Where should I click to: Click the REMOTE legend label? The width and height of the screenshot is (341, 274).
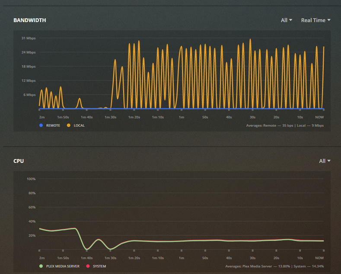[x=53, y=125]
